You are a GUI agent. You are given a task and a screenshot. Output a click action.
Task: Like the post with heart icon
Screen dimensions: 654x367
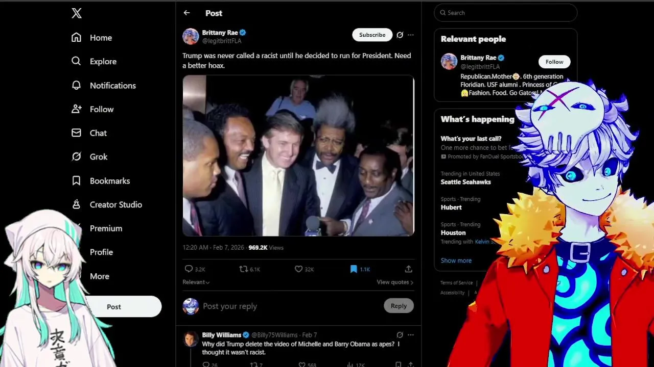coord(298,269)
